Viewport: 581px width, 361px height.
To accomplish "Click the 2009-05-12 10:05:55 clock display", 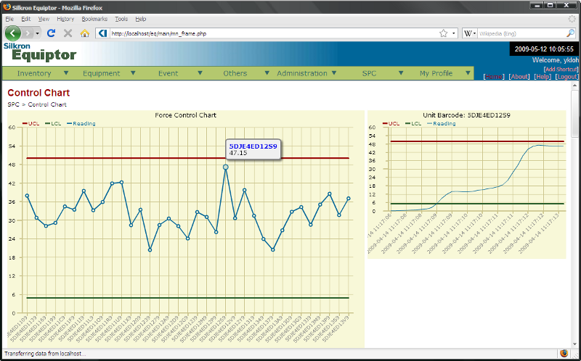I will click(x=544, y=49).
